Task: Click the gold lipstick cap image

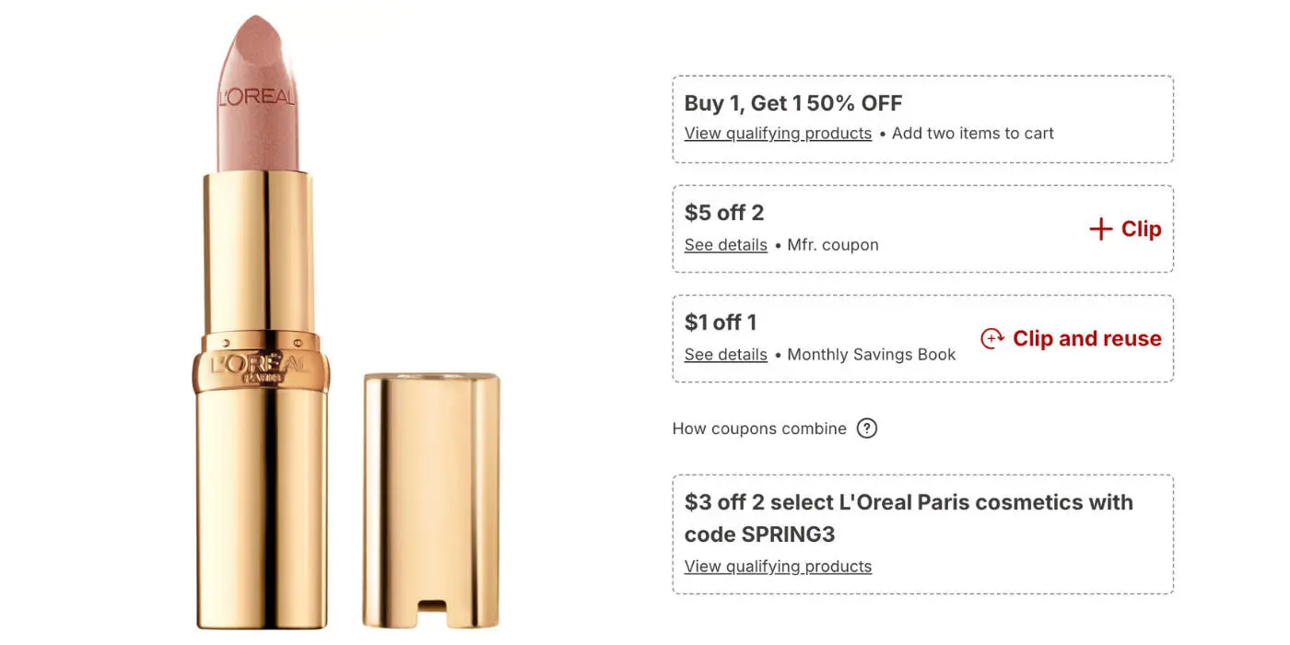Action: 431,498
